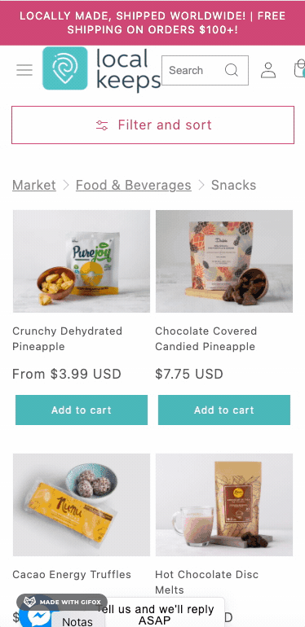This screenshot has width=305, height=627.
Task: Open the shopping cart icon
Action: point(299,68)
